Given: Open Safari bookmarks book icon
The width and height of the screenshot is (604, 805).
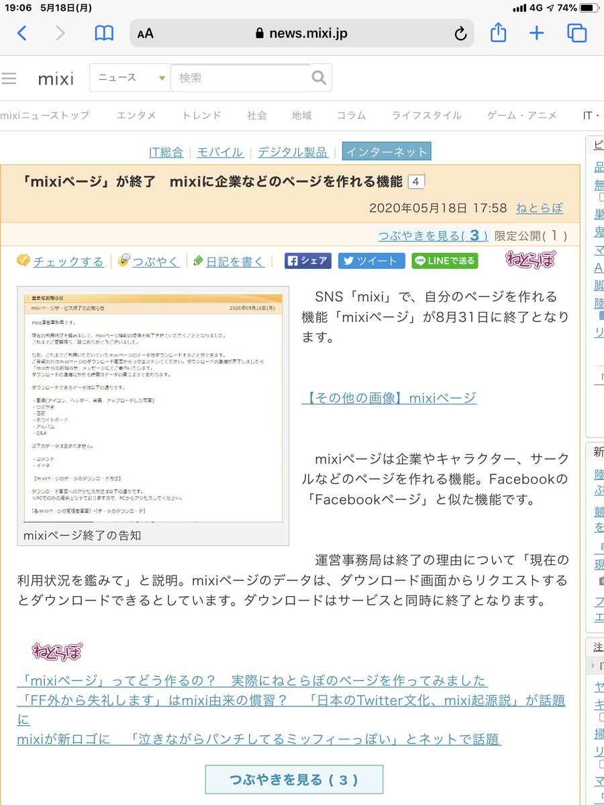Looking at the screenshot, I should coord(104,34).
